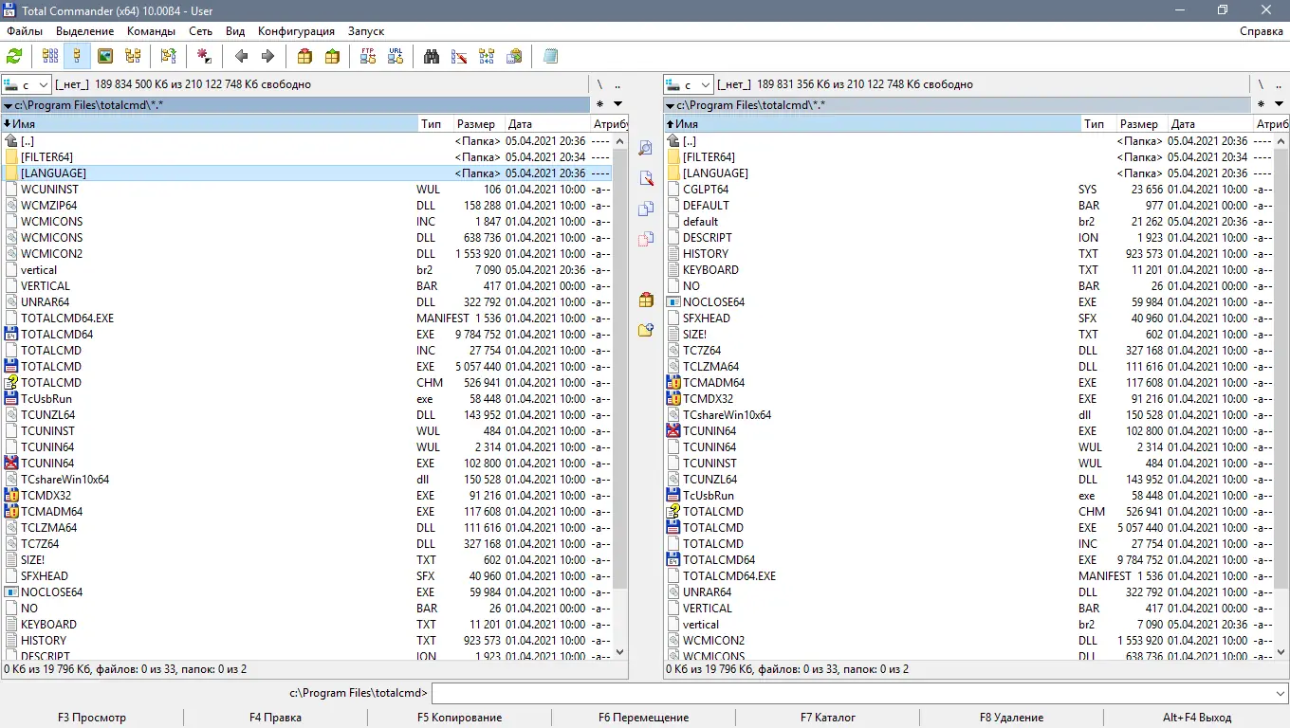The height and width of the screenshot is (728, 1290).
Task: Open Notepad via the rightmost toolbar icon
Action: pos(550,56)
